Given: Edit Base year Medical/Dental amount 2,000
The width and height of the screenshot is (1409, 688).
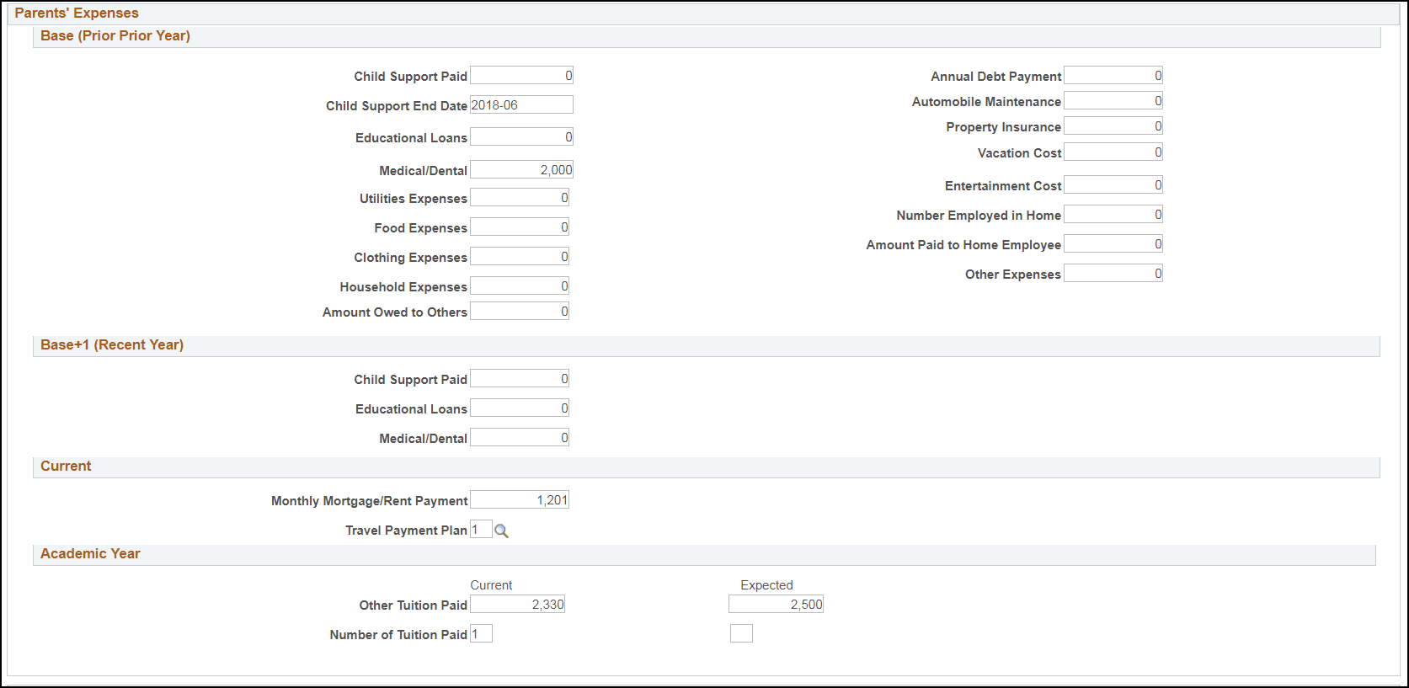Looking at the screenshot, I should (521, 170).
